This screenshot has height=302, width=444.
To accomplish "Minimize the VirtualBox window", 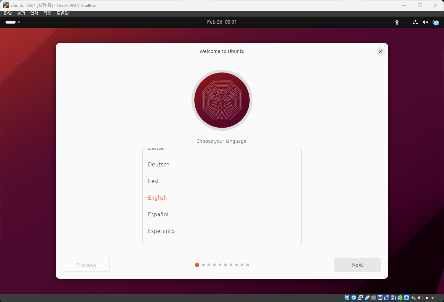I will tap(404, 5).
